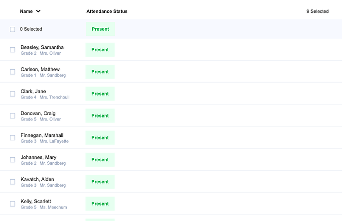Change Samantha Beasley's Present status

[x=100, y=50]
